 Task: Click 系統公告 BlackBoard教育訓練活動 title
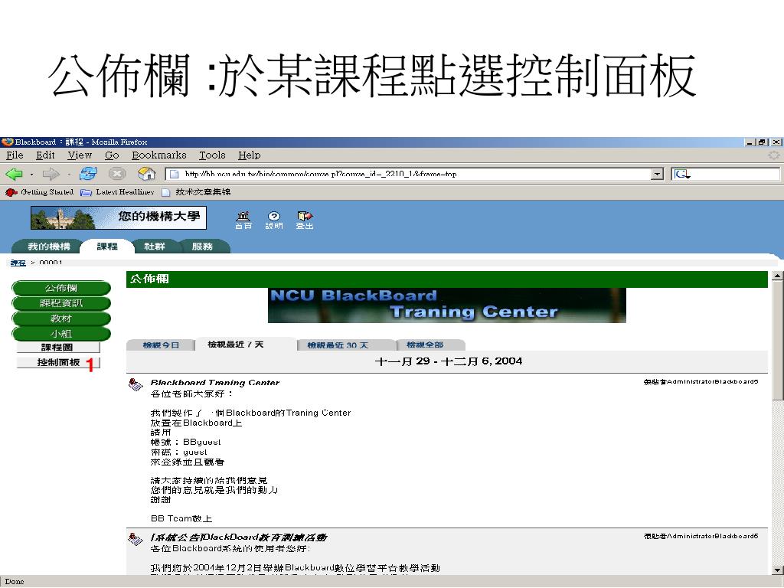(239, 537)
